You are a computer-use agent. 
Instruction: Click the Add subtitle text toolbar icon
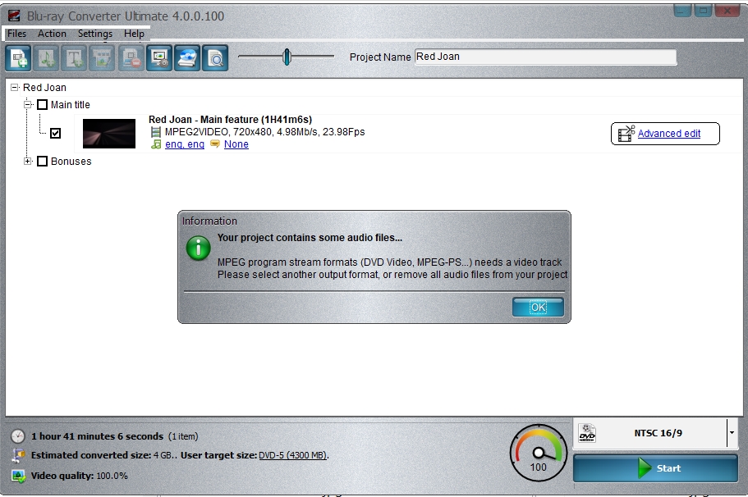pyautogui.click(x=74, y=58)
